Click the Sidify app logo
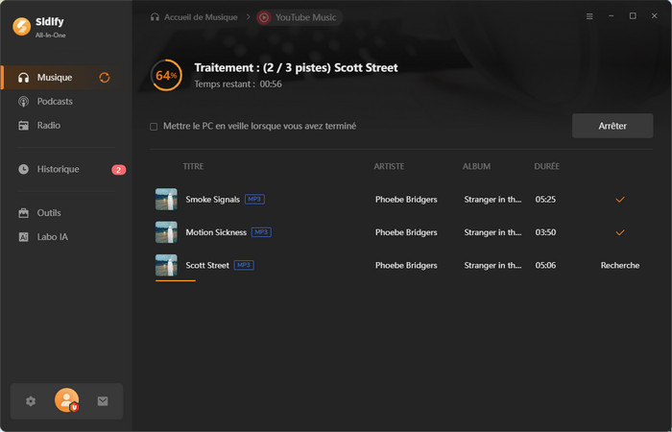 [20, 26]
